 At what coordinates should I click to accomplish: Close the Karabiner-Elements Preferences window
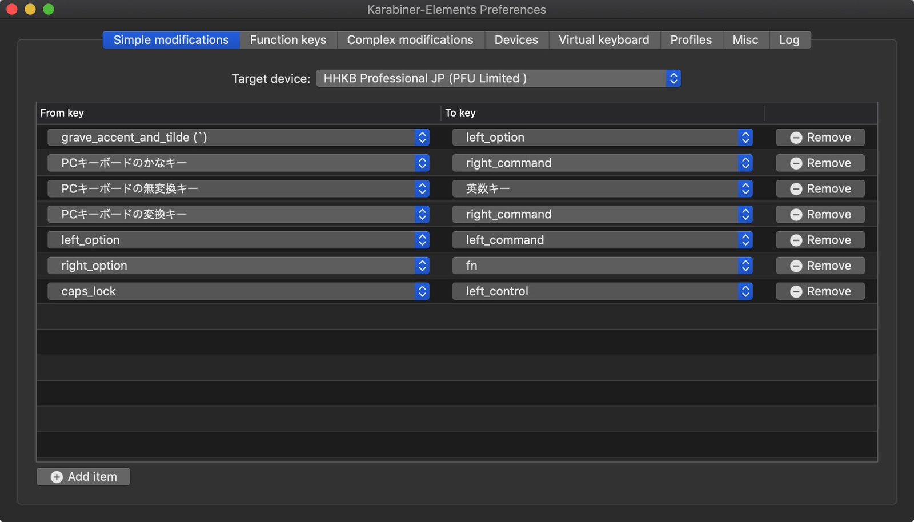point(12,9)
